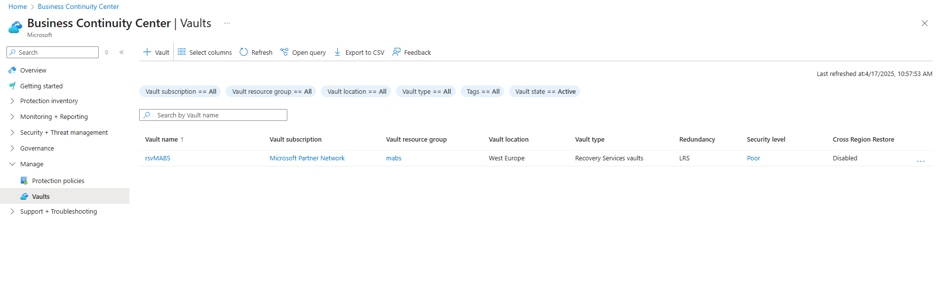The width and height of the screenshot is (939, 300).
Task: Click the plus Vault add icon
Action: click(147, 52)
